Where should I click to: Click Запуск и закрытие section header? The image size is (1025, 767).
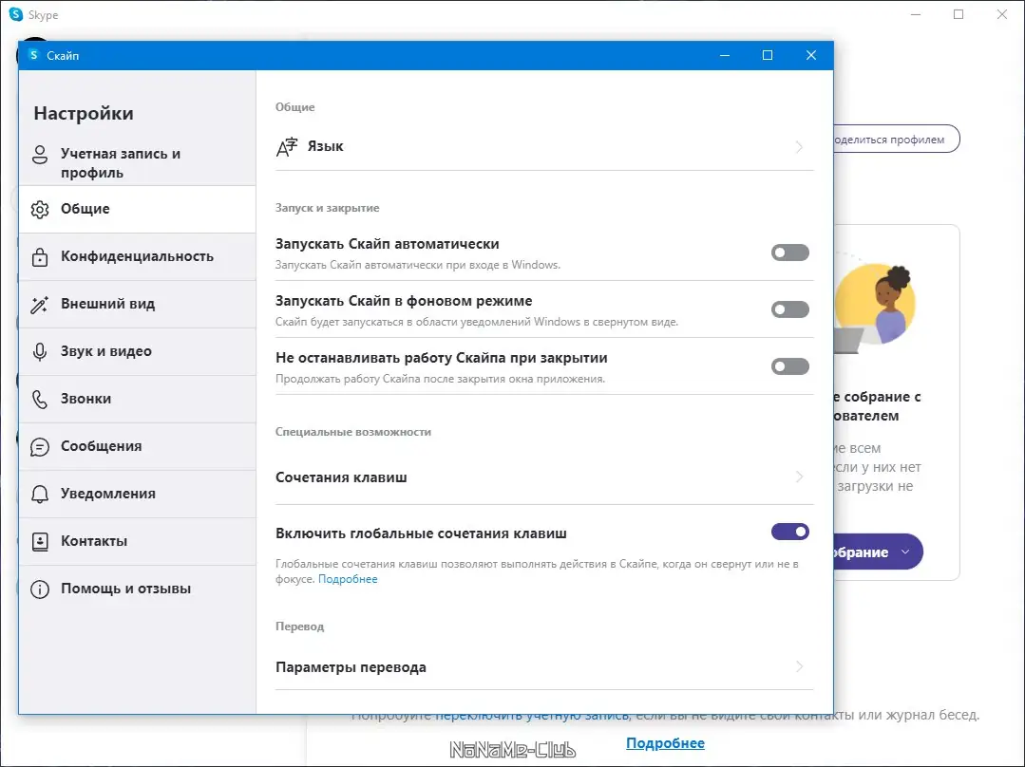(x=328, y=208)
